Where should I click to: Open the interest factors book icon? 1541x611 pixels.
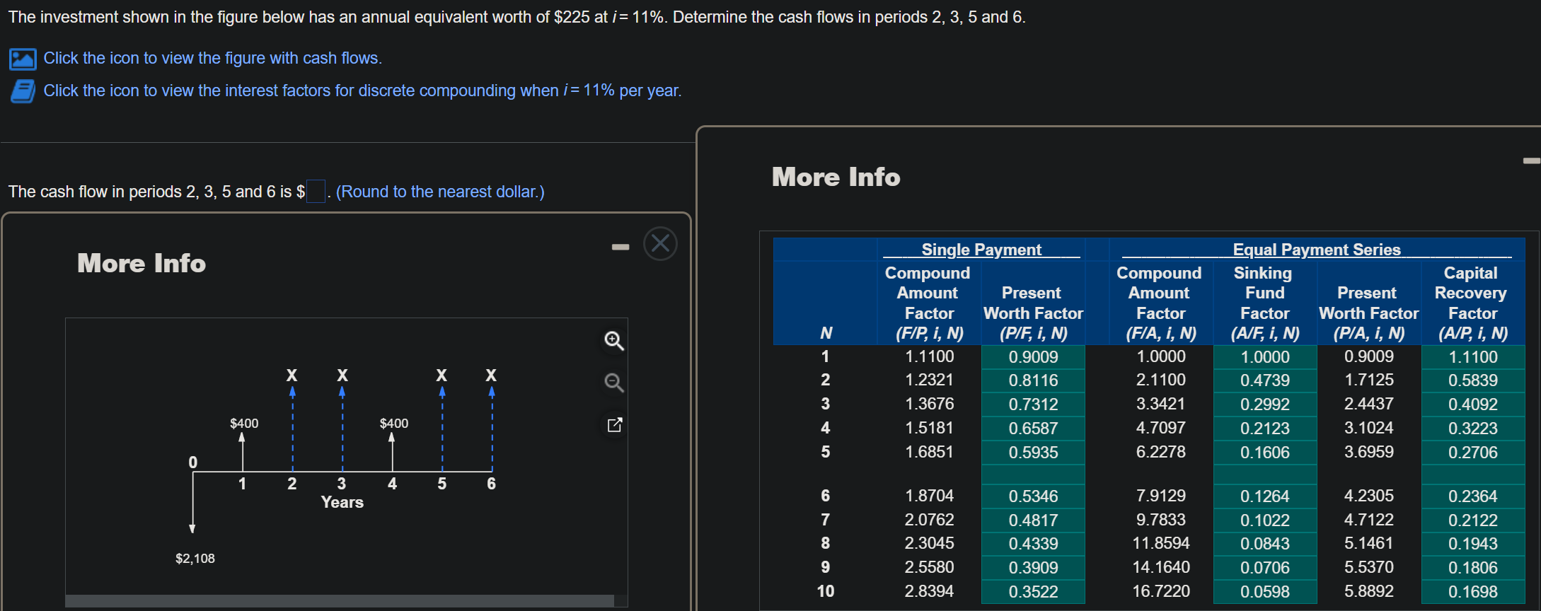click(x=23, y=91)
